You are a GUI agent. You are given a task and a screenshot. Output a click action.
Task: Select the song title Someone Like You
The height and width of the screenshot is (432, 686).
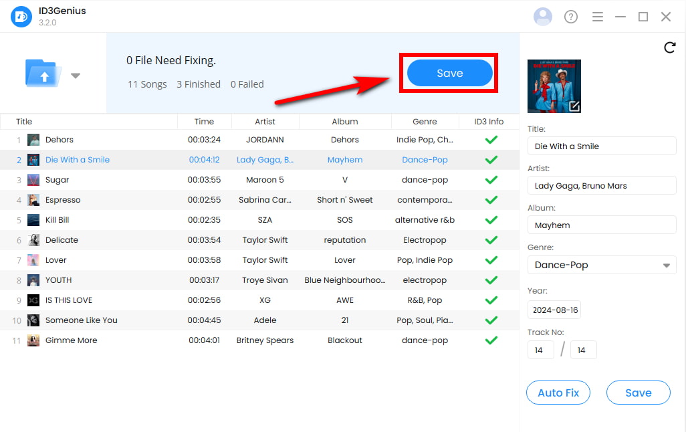pos(82,320)
